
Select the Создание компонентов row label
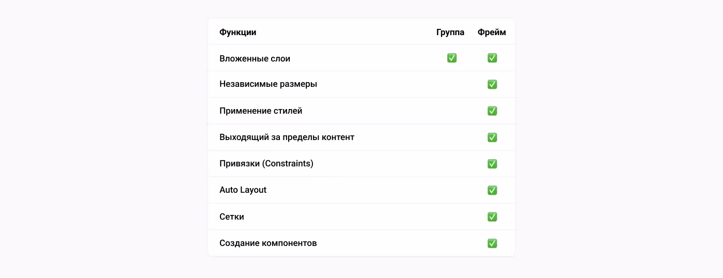(268, 243)
